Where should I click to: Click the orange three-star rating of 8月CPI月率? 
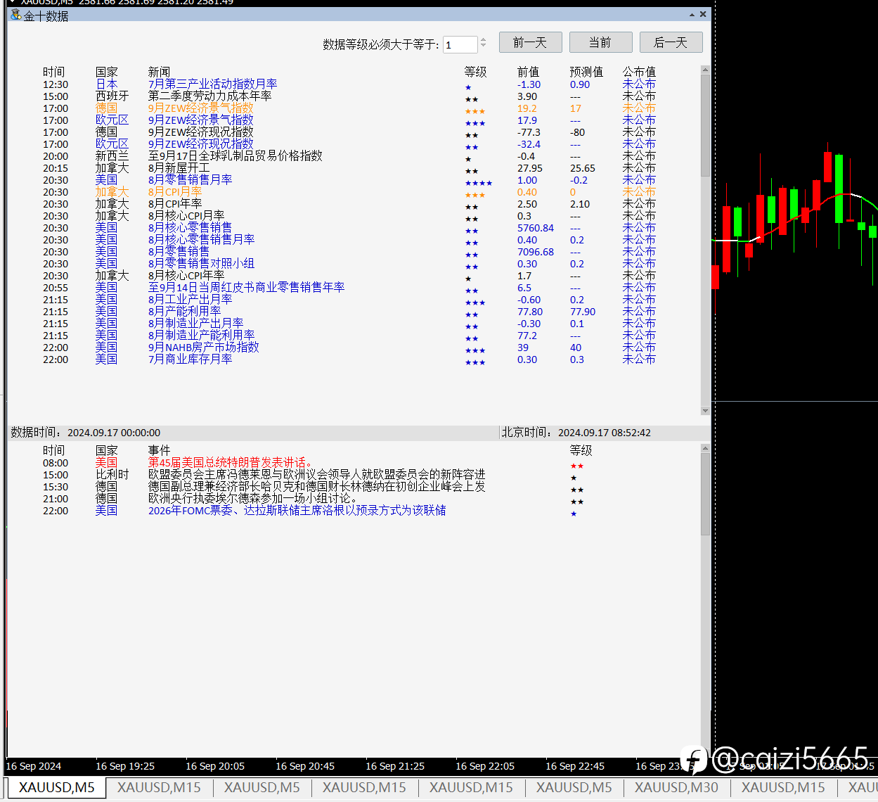(475, 195)
